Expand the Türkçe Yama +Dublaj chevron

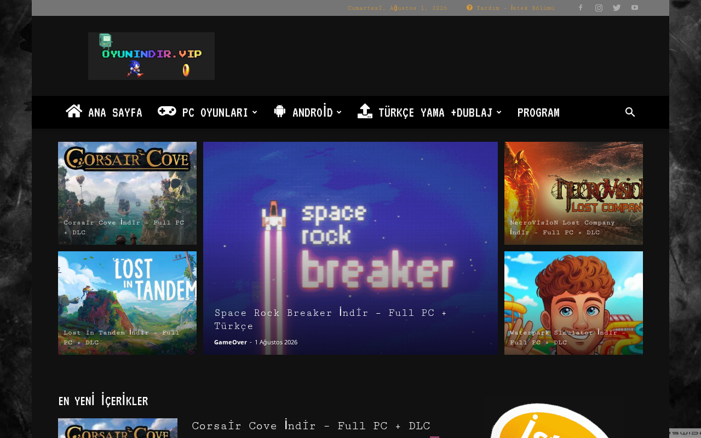499,112
